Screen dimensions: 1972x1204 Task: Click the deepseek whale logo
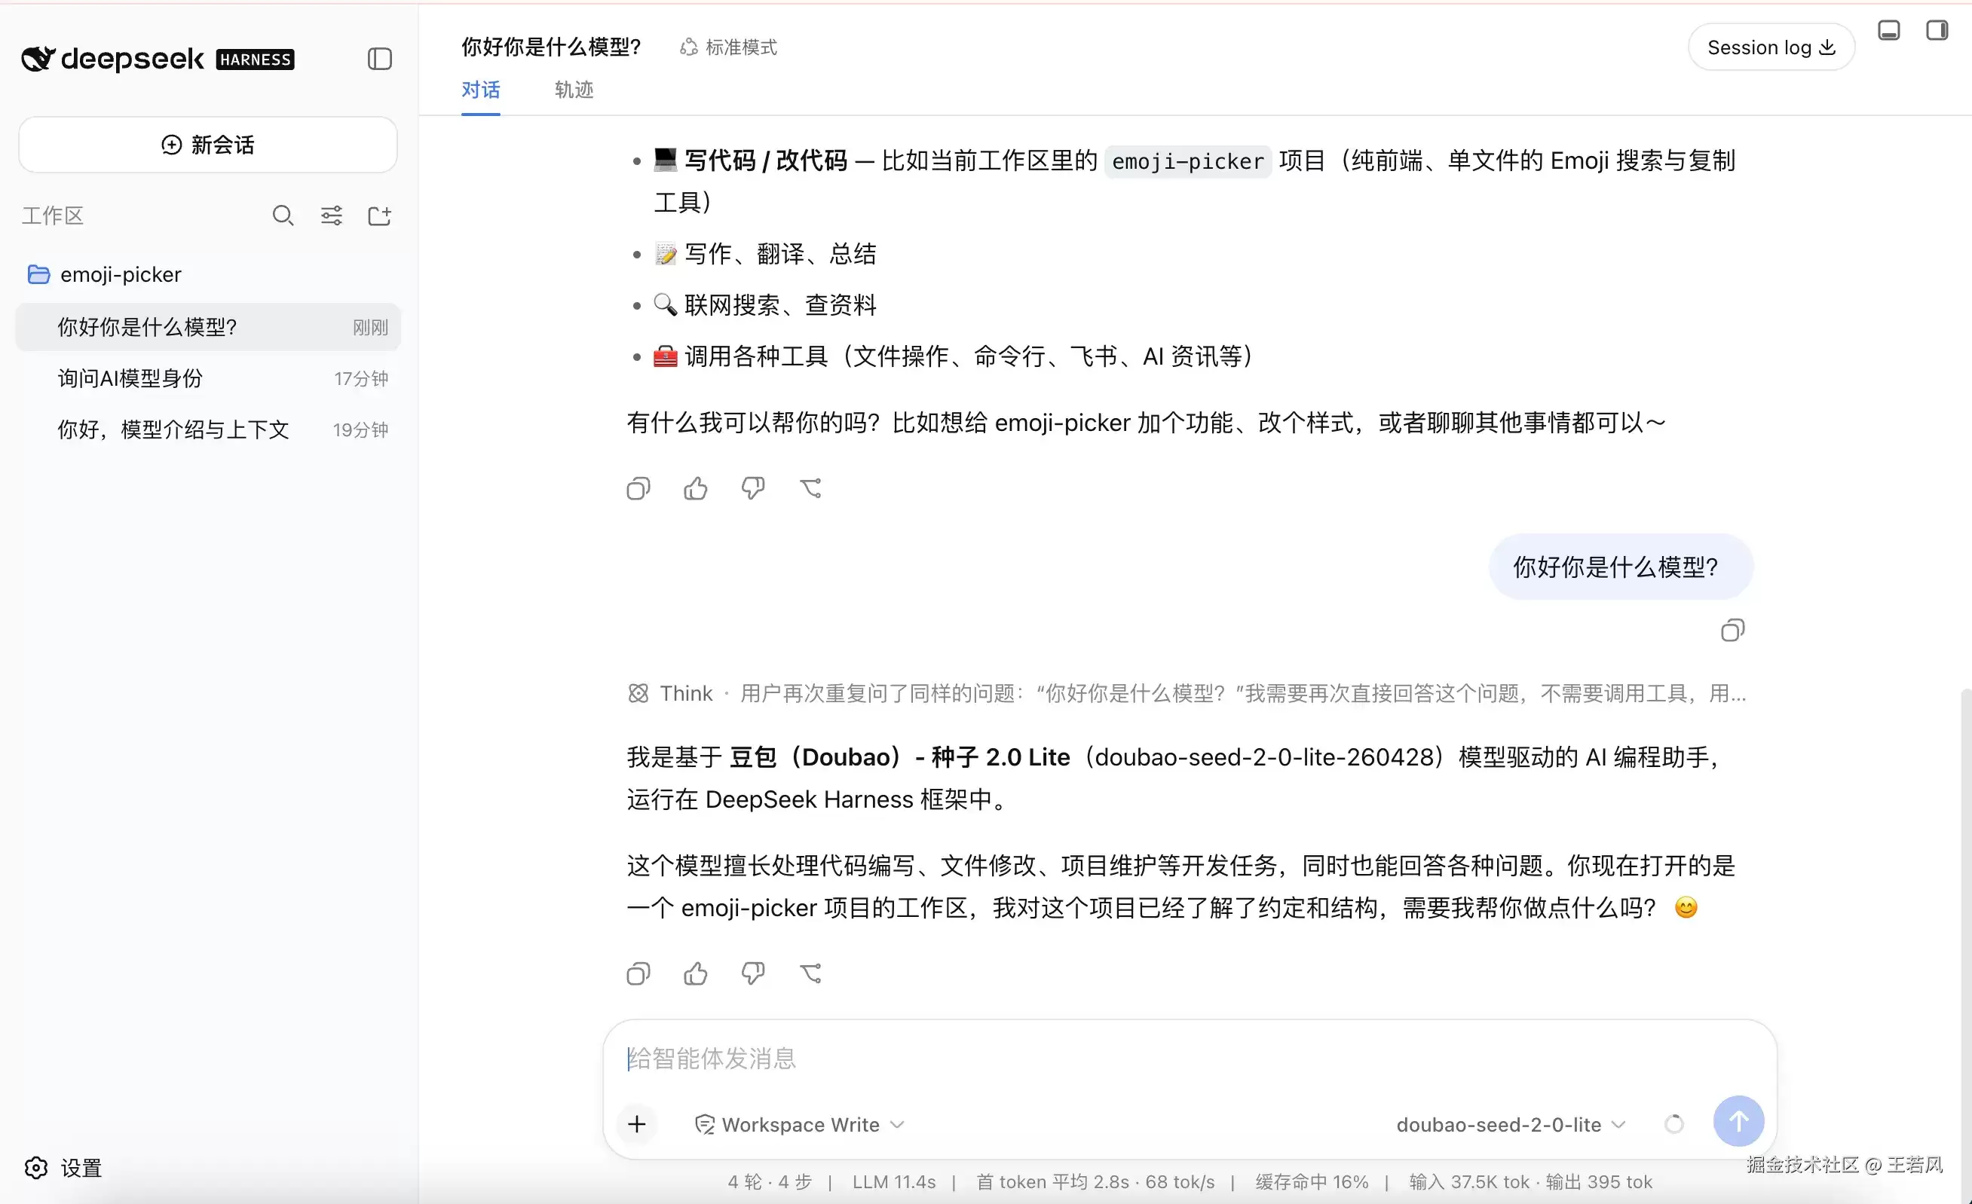click(38, 59)
